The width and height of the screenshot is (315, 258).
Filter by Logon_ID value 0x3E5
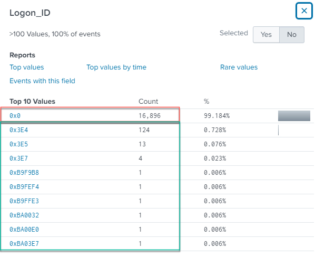tap(18, 144)
